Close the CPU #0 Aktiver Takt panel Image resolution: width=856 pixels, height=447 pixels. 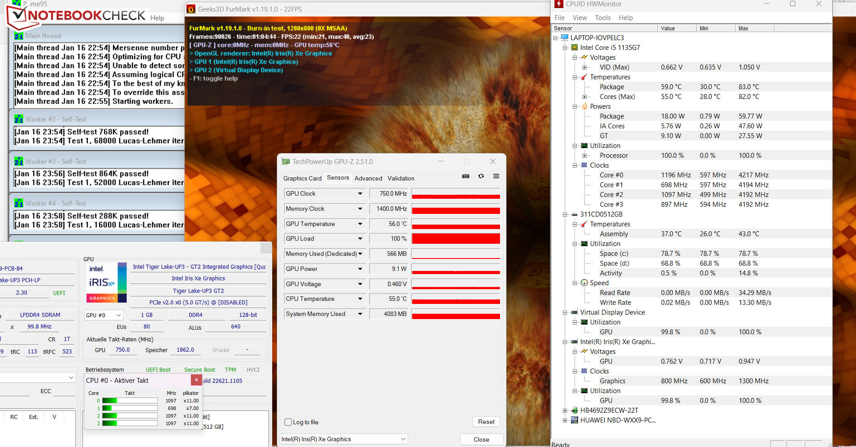point(196,380)
